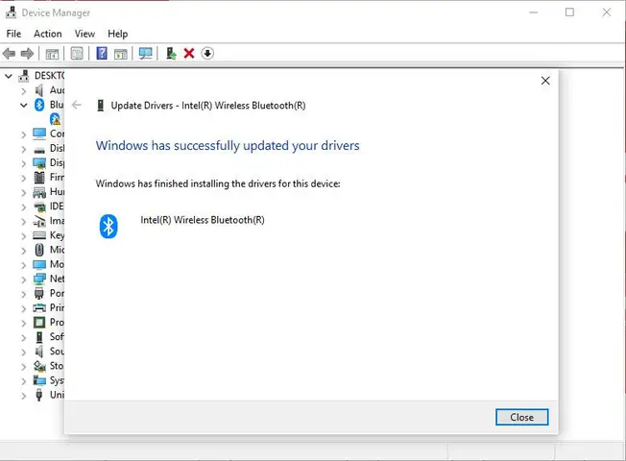Select the IDE controllers icon
The width and height of the screenshot is (626, 461).
[x=39, y=206]
